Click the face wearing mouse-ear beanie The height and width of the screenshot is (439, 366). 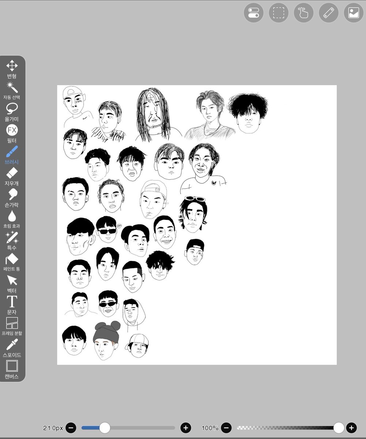click(x=106, y=341)
